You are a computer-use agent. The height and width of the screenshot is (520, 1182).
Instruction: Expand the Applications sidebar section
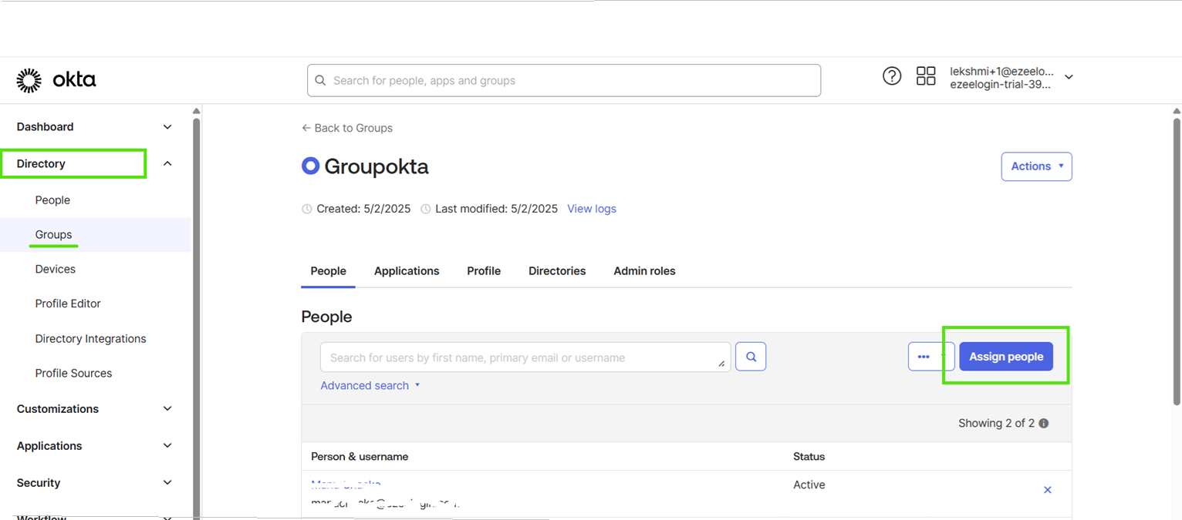(167, 446)
